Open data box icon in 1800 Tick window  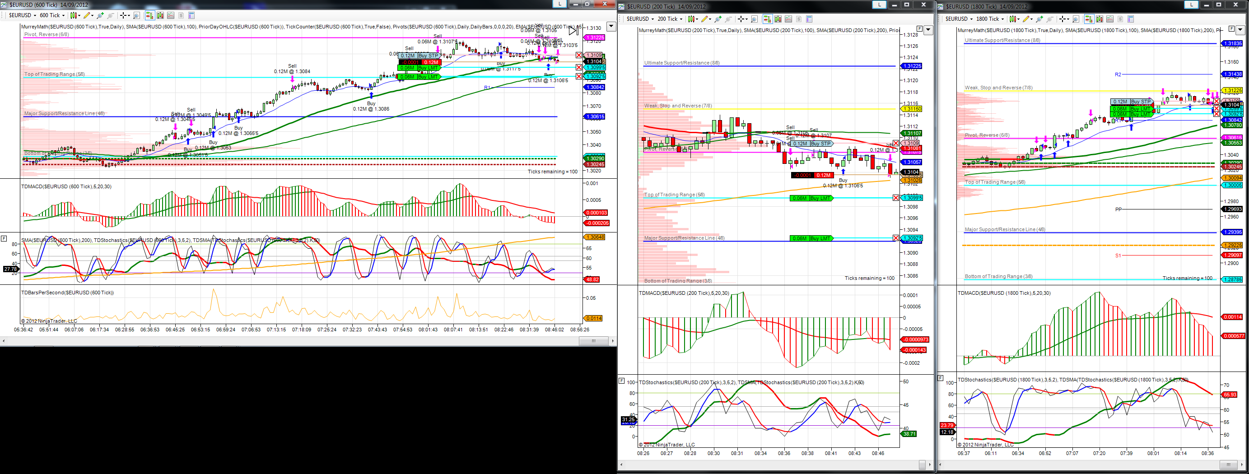[1076, 19]
